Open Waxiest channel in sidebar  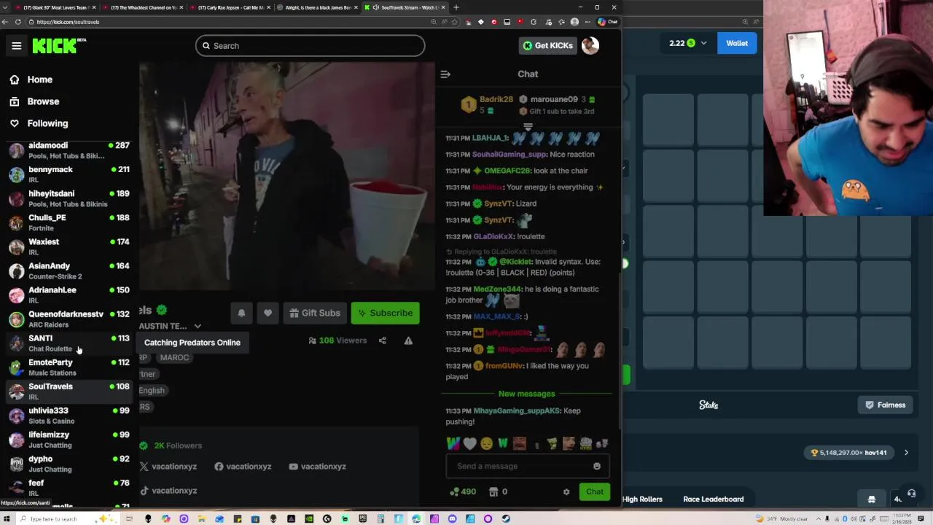click(x=69, y=246)
